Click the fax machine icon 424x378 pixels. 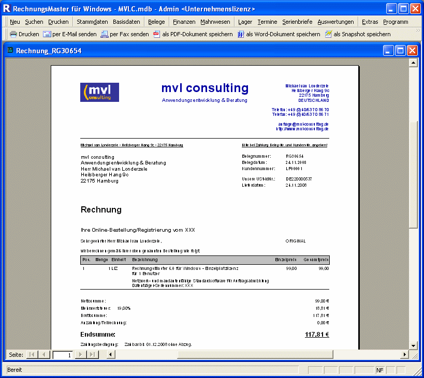105,34
